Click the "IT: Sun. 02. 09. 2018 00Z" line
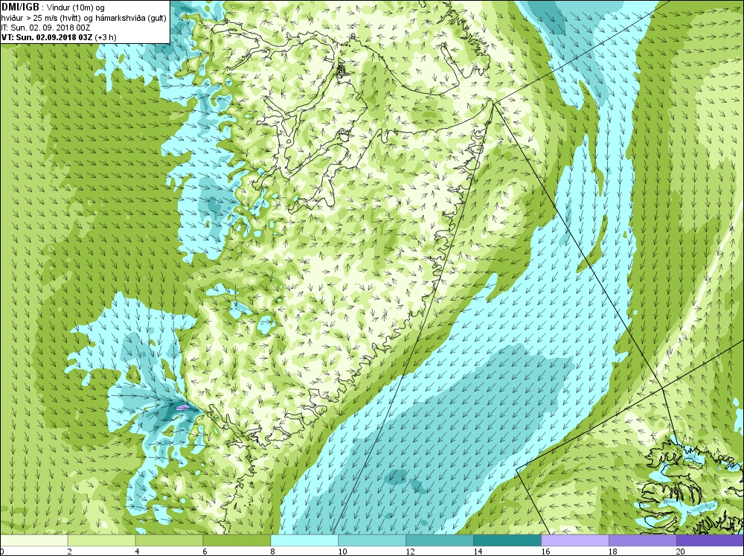This screenshot has height=556, width=744. tap(45, 28)
